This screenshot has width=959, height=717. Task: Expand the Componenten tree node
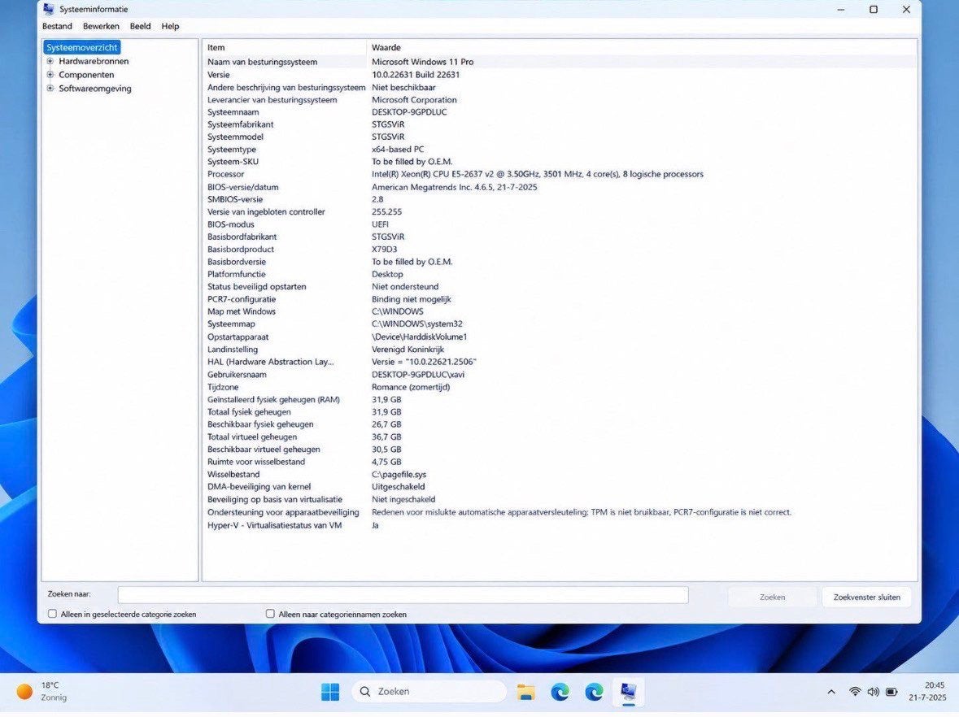pos(50,75)
